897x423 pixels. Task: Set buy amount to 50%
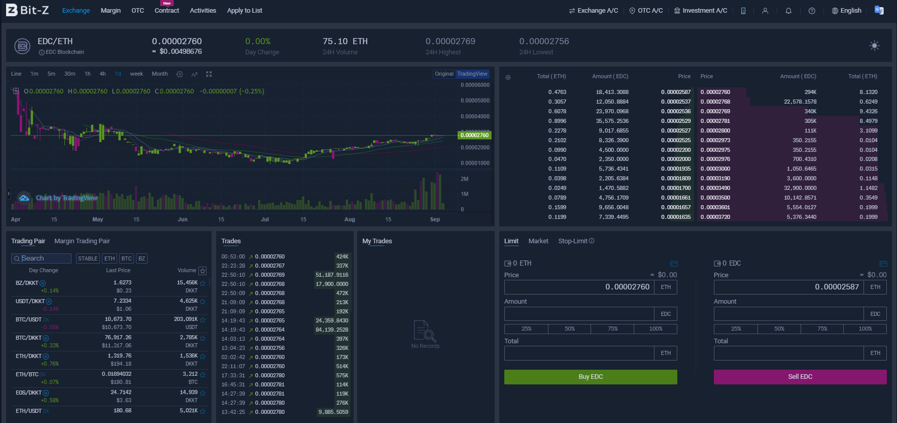(570, 329)
